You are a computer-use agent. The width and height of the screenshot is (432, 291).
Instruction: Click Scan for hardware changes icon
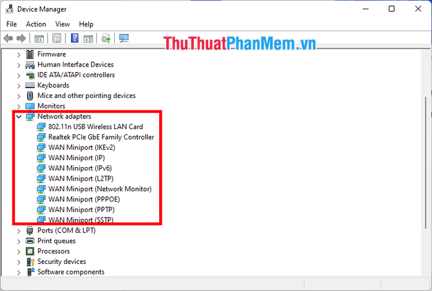pos(124,38)
